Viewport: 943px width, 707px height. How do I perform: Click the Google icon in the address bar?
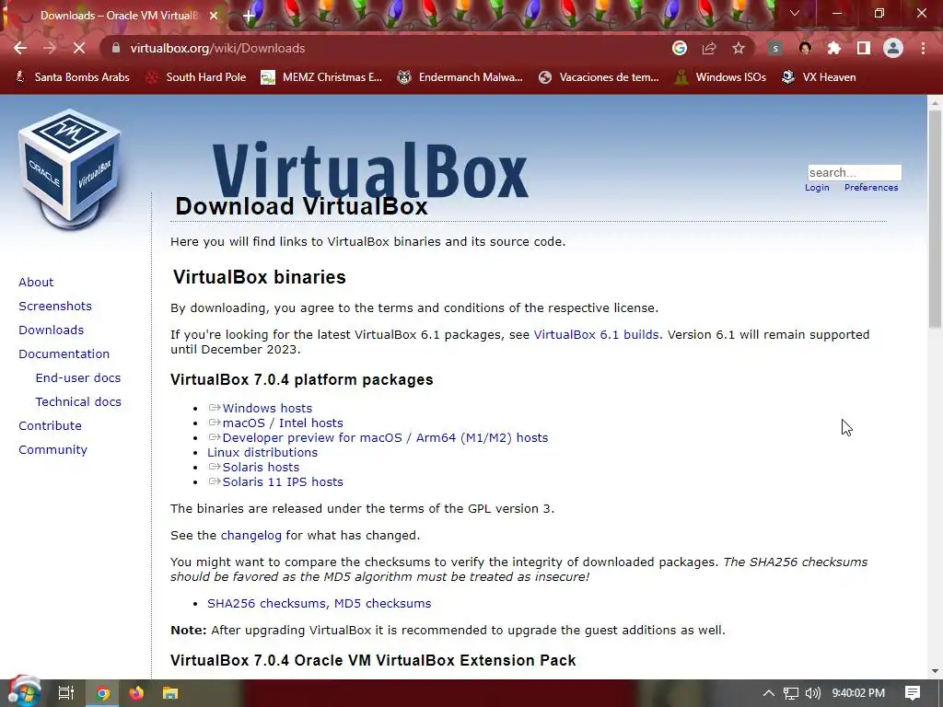click(680, 48)
